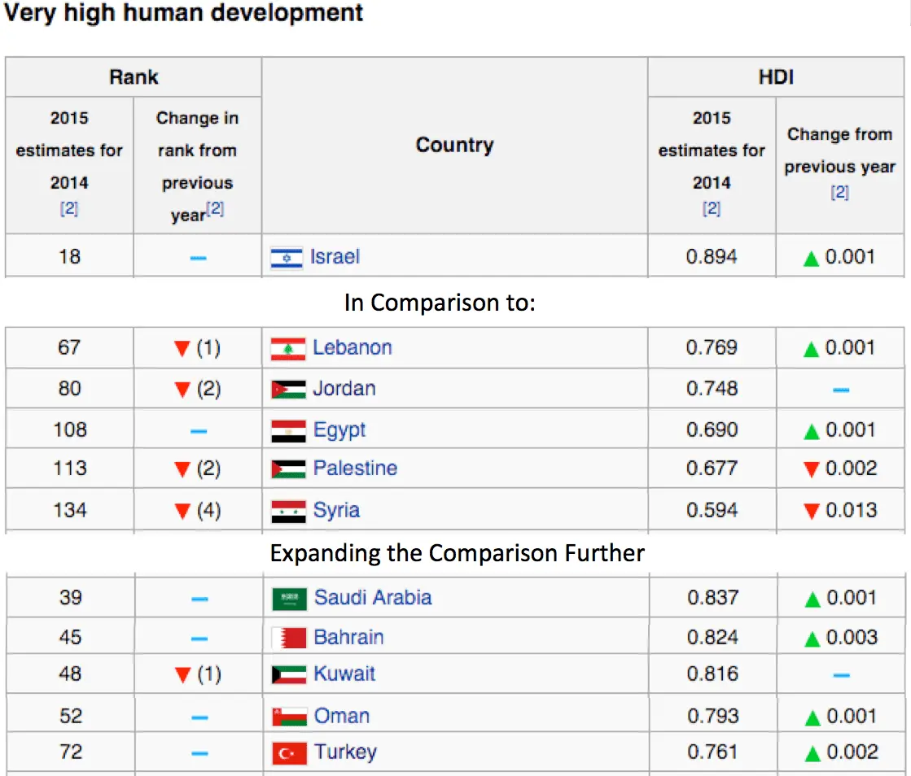Viewport: 911px width, 776px height.
Task: Click the Egypt flag icon
Action: (x=288, y=431)
